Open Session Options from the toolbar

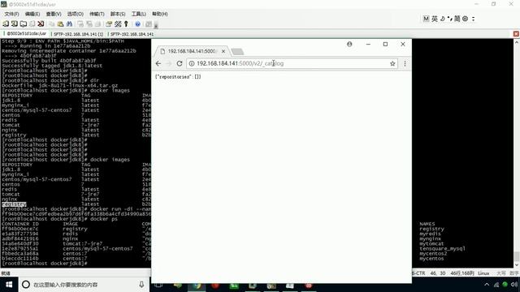click(109, 24)
